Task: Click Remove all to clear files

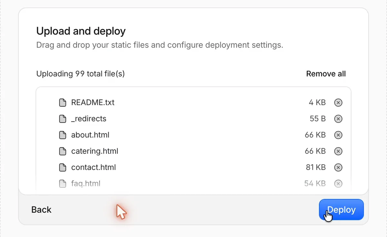Action: click(326, 74)
